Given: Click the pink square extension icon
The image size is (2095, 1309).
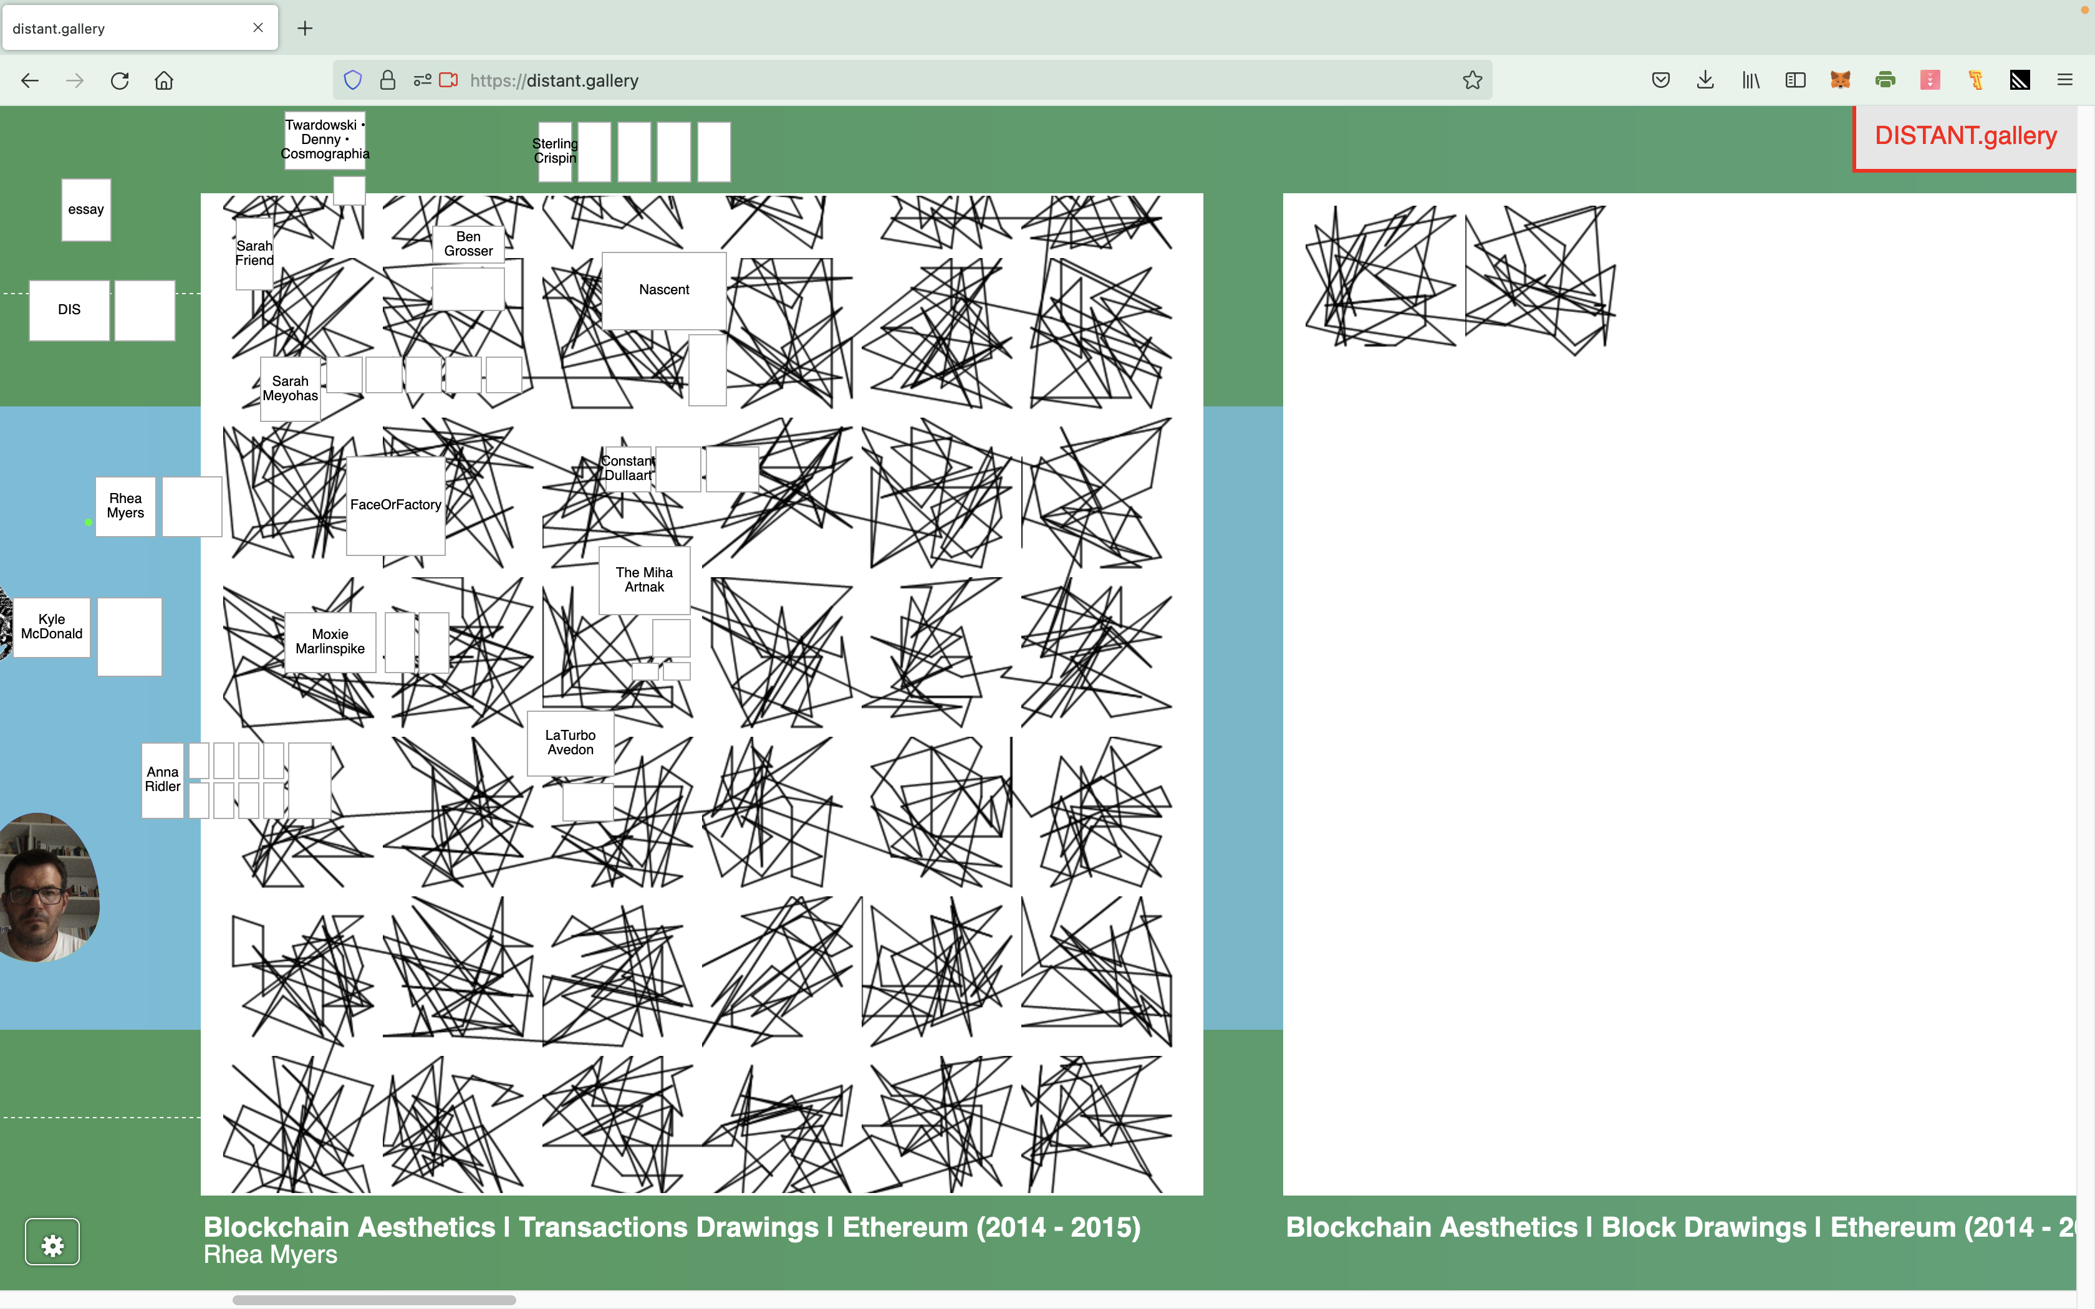Looking at the screenshot, I should click(x=1930, y=80).
